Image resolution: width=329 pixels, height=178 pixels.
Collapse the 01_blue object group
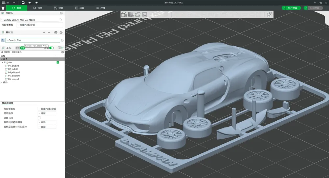pos(2,62)
